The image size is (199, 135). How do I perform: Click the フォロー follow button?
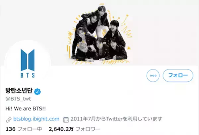178,75
